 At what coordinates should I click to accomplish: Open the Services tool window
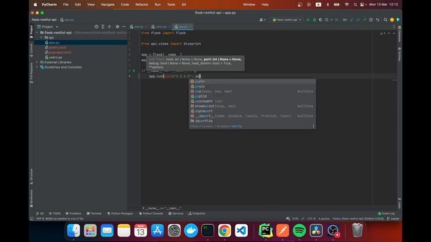point(176,214)
